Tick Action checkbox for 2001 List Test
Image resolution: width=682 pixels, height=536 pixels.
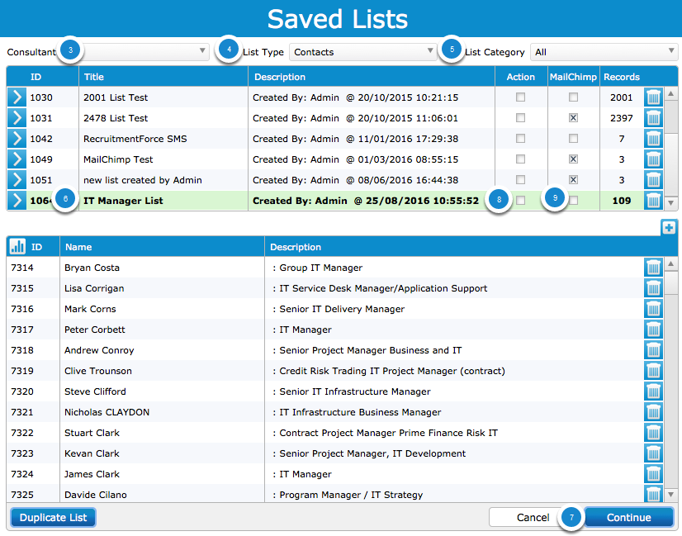[x=520, y=97]
